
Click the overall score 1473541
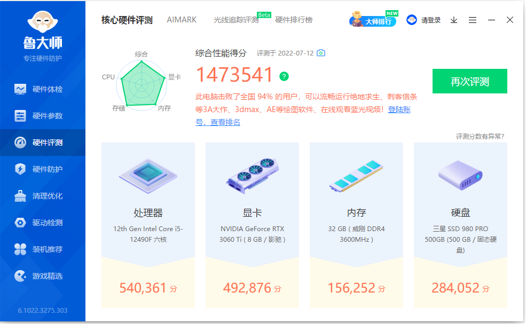point(234,75)
